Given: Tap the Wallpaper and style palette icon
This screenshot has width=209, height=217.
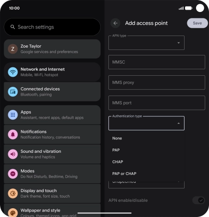Looking at the screenshot, I should [x=13, y=212].
